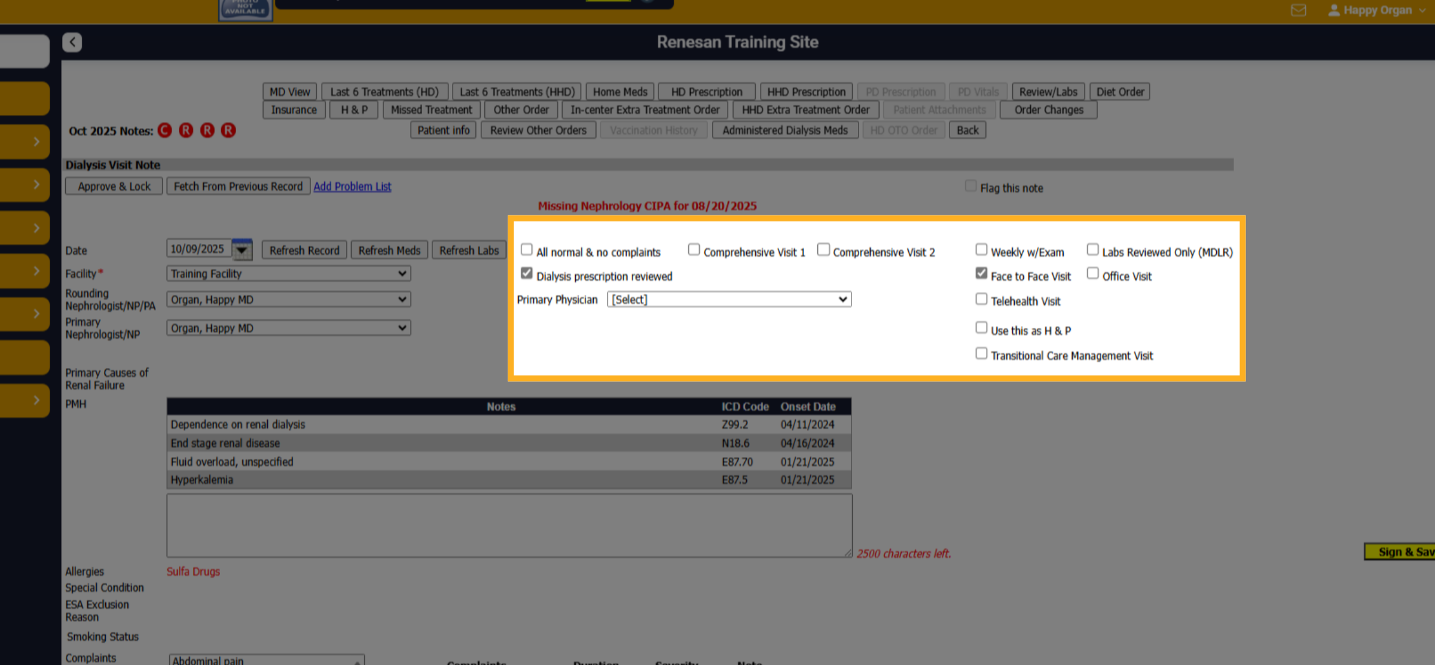The width and height of the screenshot is (1435, 665).
Task: Switch to HD Prescription tab
Action: [707, 91]
